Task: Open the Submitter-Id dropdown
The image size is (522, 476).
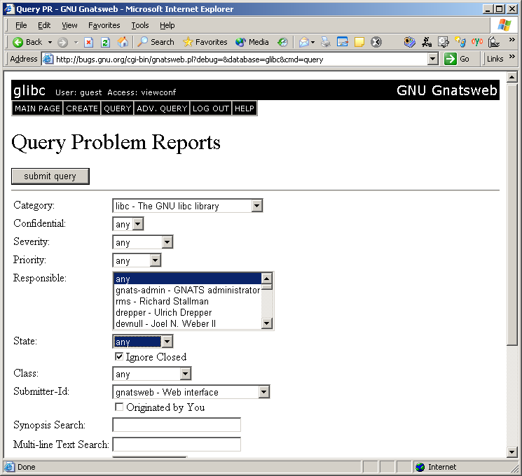Action: pyautogui.click(x=191, y=392)
